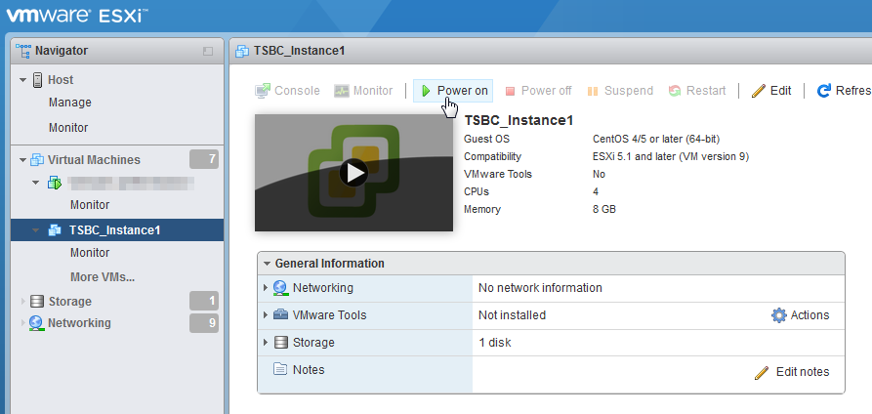The height and width of the screenshot is (414, 872).
Task: Expand the Networking node in Navigator
Action: coord(23,323)
